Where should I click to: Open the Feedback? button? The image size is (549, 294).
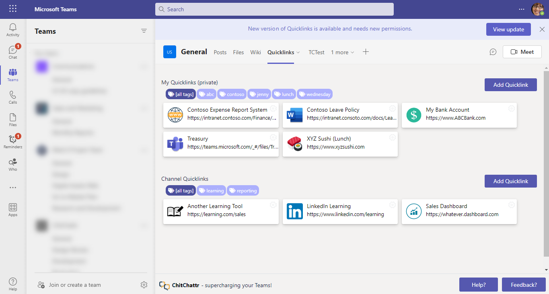tap(524, 285)
